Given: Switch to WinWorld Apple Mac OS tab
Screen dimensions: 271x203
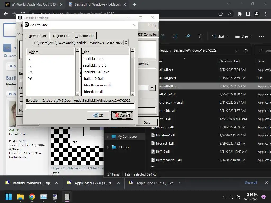Looking at the screenshot, I should pyautogui.click(x=34, y=4).
